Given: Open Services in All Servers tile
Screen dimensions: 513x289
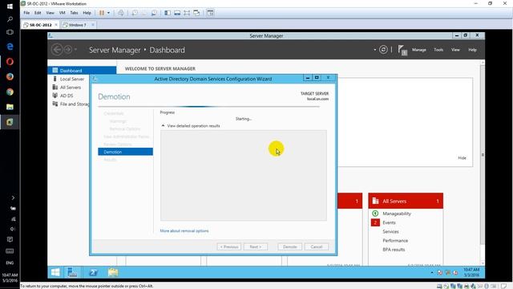Looking at the screenshot, I should [x=390, y=232].
